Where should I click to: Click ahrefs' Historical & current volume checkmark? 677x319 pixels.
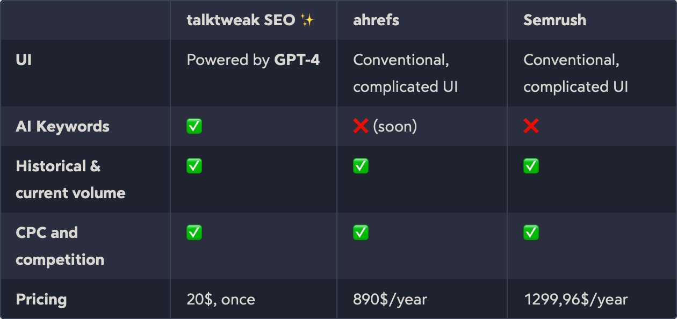pos(361,166)
